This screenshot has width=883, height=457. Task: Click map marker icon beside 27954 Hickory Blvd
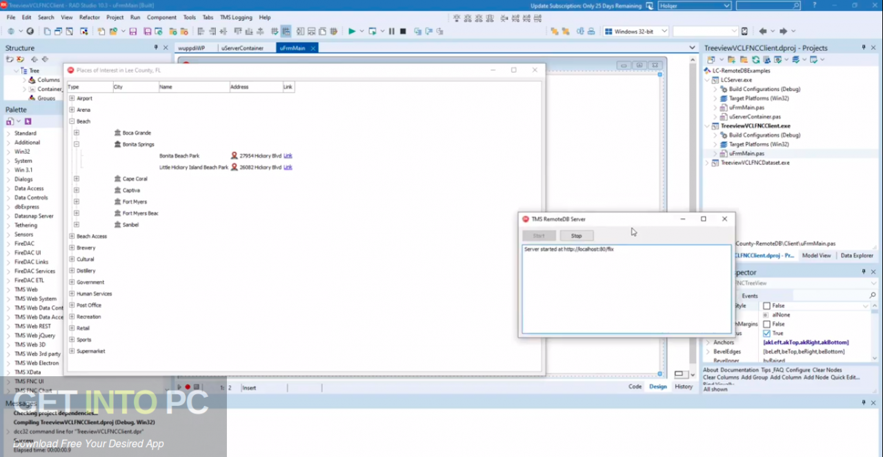(x=235, y=156)
